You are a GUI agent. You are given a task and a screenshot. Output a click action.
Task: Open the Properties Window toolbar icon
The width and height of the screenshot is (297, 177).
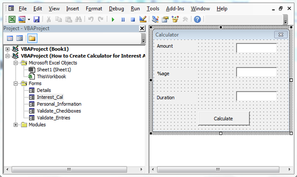click(165, 20)
